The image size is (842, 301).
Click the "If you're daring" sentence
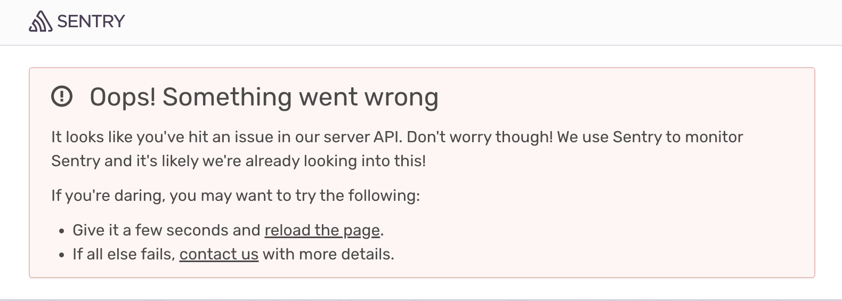[107, 196]
